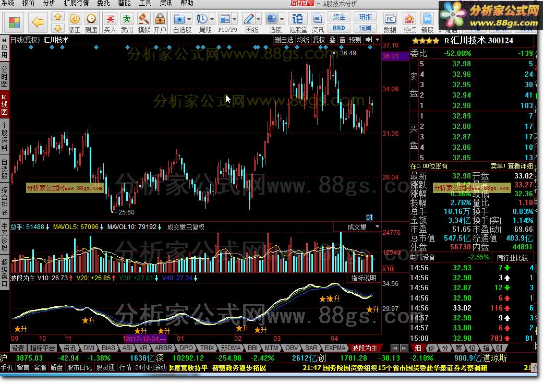Select the MACD-style DMI indicator tab
The image size is (544, 383).
(89, 348)
